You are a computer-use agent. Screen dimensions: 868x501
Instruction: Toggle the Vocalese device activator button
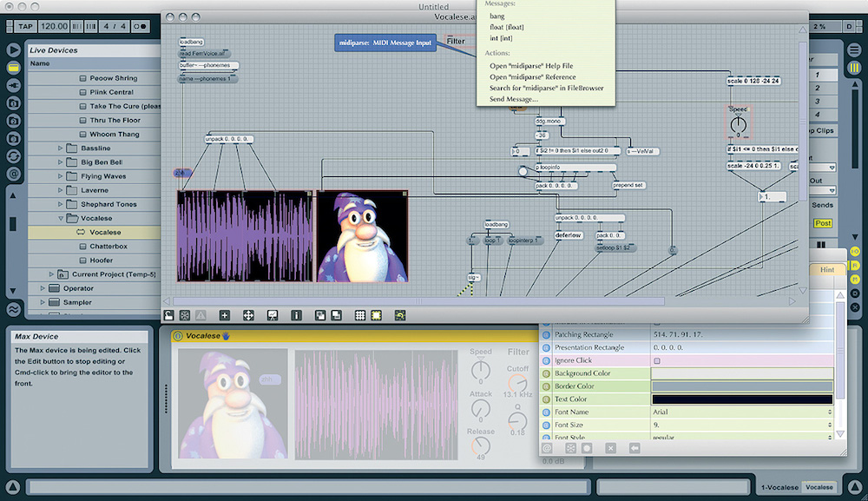178,336
